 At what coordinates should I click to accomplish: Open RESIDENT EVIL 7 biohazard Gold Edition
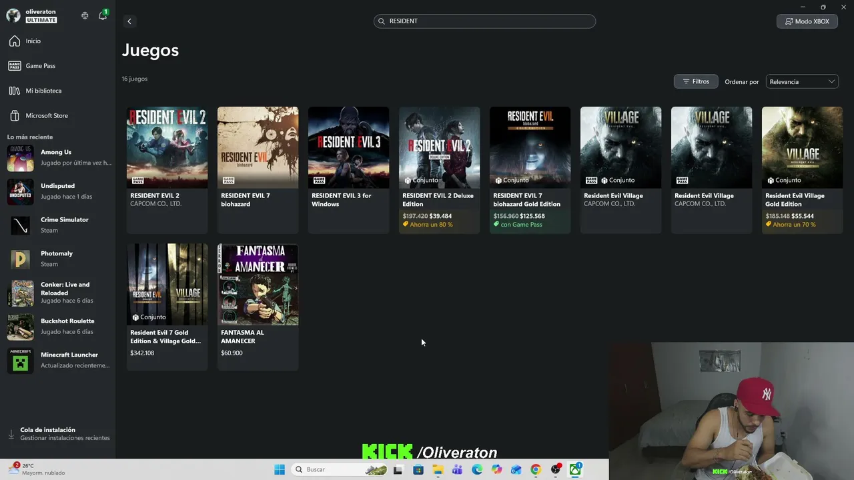[x=530, y=170]
